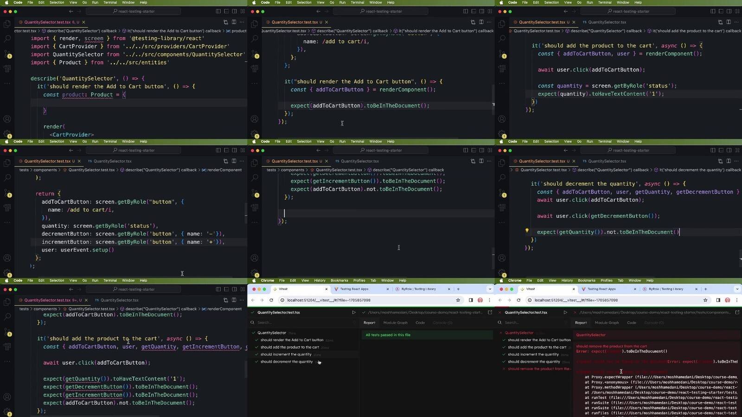
Task: Open Search in the bottom-left VS Code activity bar
Action: click(7, 317)
